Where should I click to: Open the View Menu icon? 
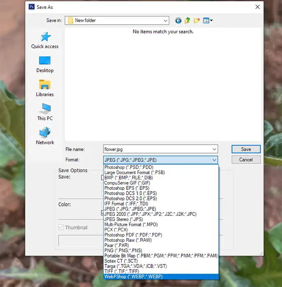pyautogui.click(x=208, y=21)
